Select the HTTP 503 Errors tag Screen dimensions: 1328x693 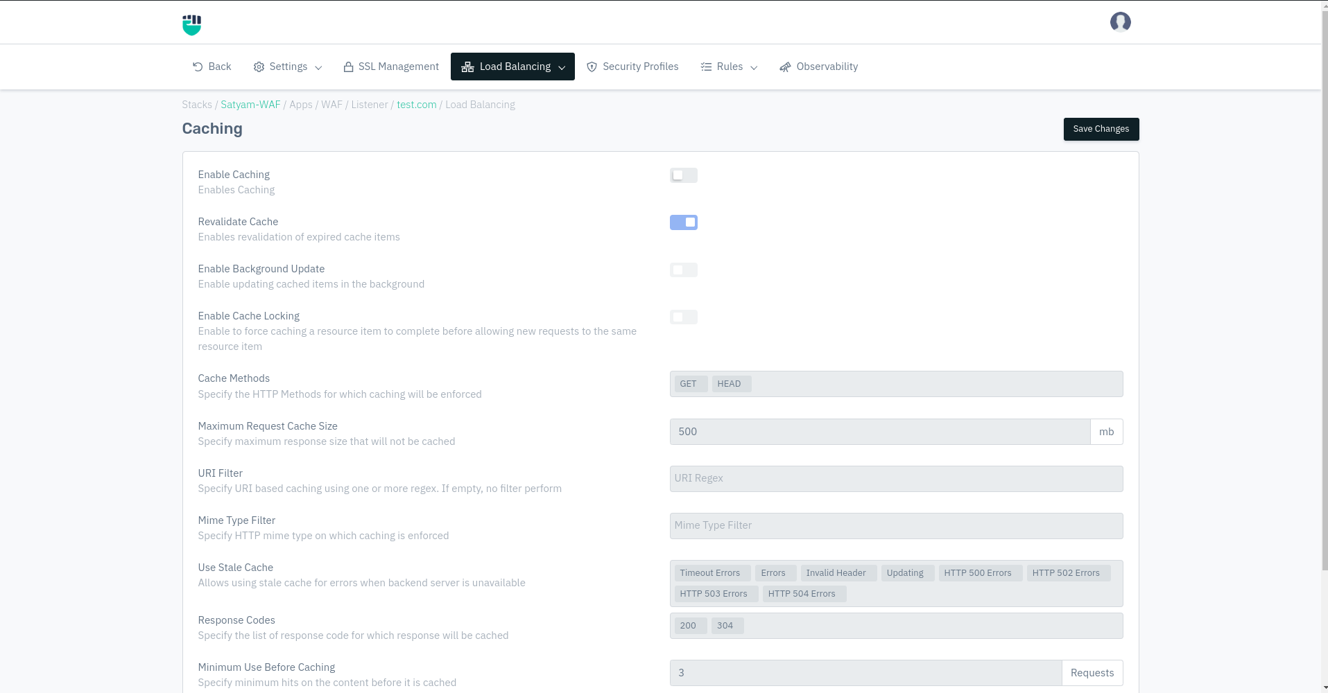[x=716, y=594]
